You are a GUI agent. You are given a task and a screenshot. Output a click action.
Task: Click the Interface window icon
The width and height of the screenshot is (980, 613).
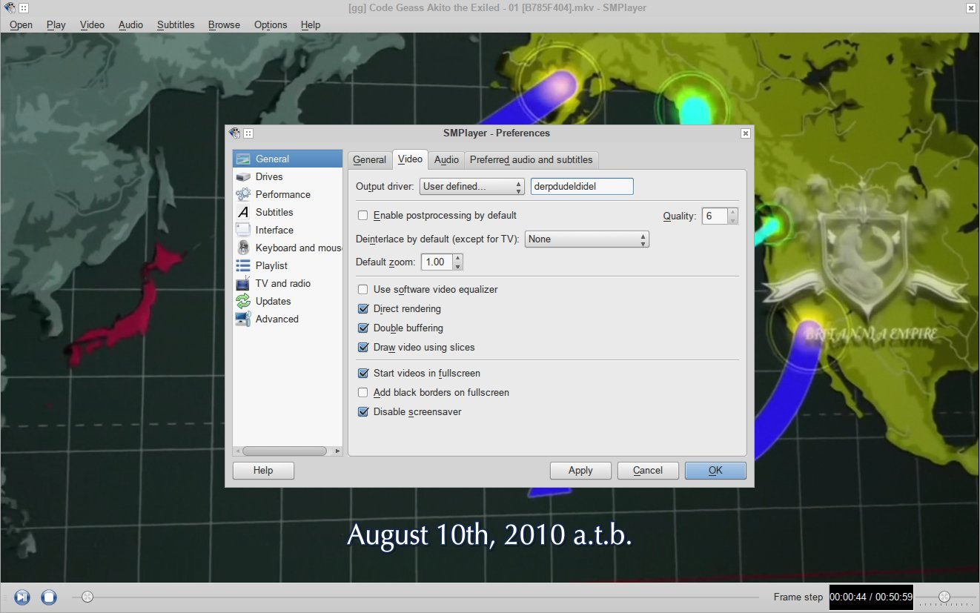point(243,230)
